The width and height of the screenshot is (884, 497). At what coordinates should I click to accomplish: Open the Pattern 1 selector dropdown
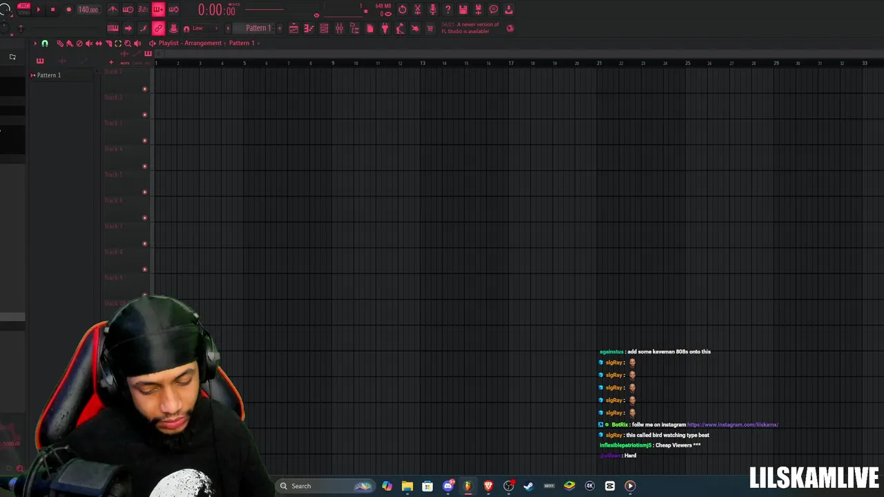pos(255,28)
